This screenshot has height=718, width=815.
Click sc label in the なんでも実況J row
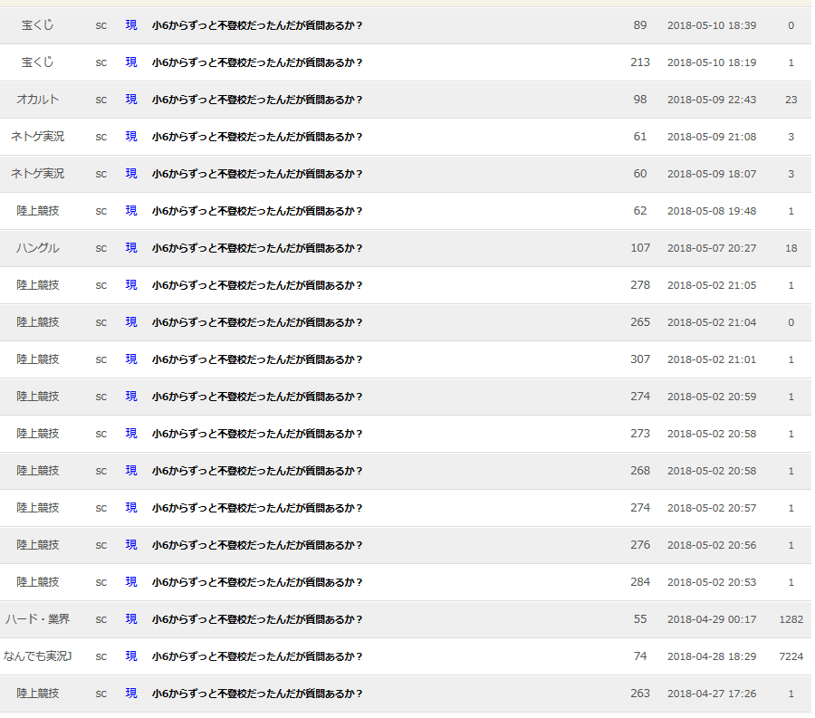tap(101, 657)
